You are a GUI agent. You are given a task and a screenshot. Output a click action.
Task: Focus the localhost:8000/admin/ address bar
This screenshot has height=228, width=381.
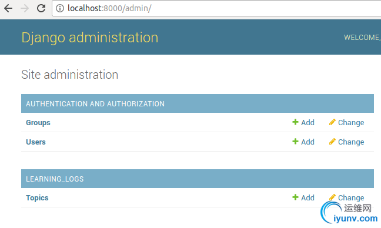[216, 8]
